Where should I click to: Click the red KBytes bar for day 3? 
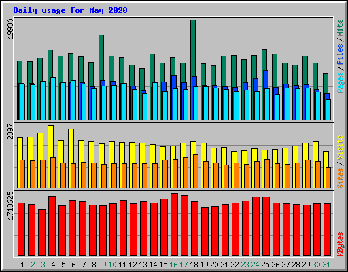coord(41,233)
